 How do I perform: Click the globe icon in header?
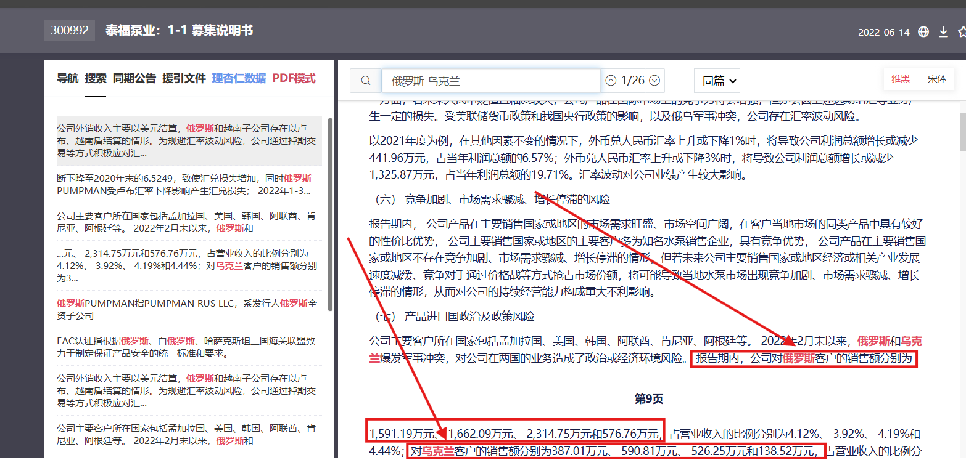[923, 32]
